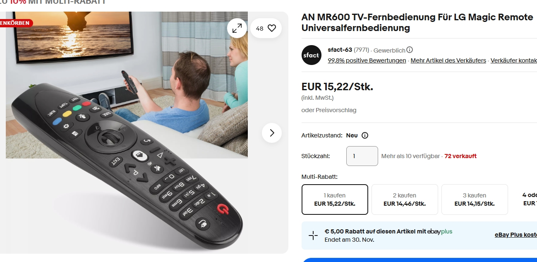This screenshot has width=537, height=262.
Task: Open the Artikelzustand info icon
Action: [365, 135]
